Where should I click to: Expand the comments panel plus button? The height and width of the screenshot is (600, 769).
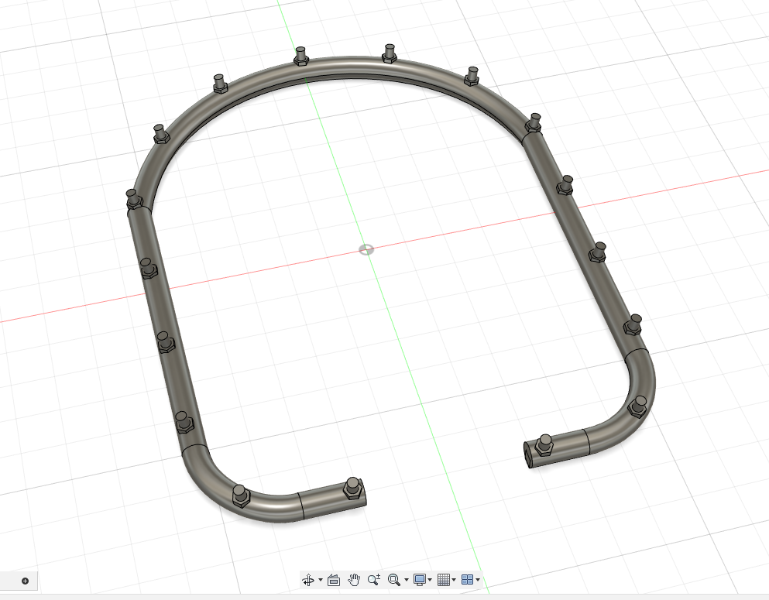[x=25, y=581]
